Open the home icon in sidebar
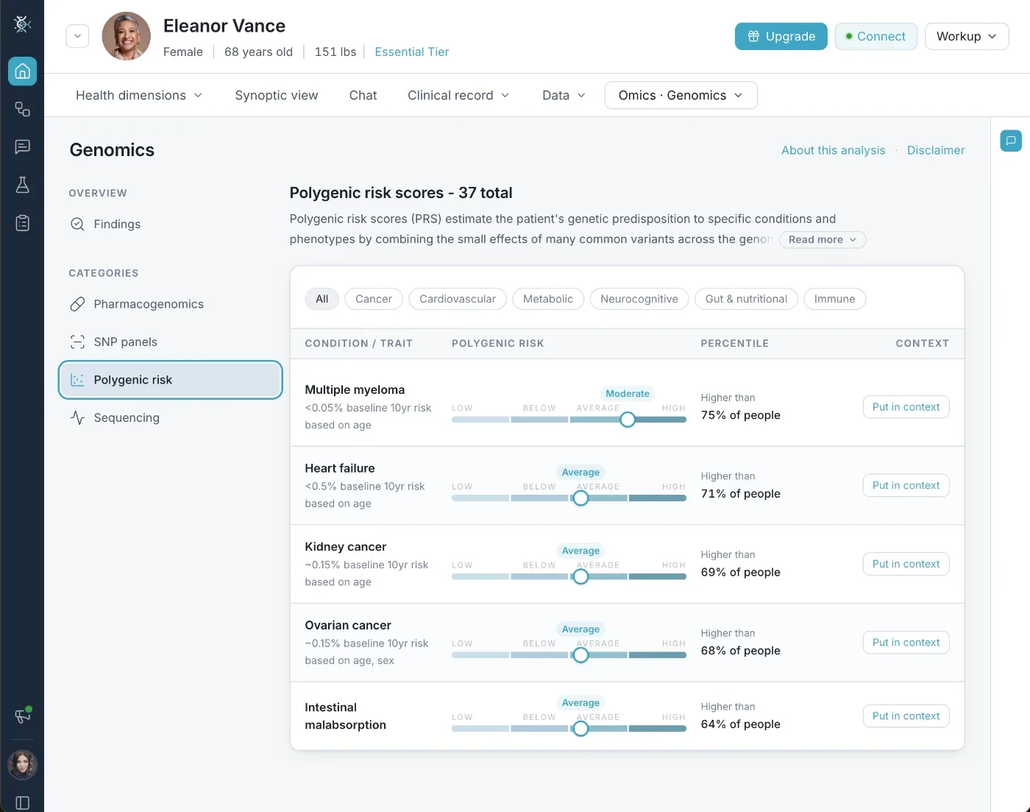This screenshot has width=1030, height=812. click(x=22, y=71)
